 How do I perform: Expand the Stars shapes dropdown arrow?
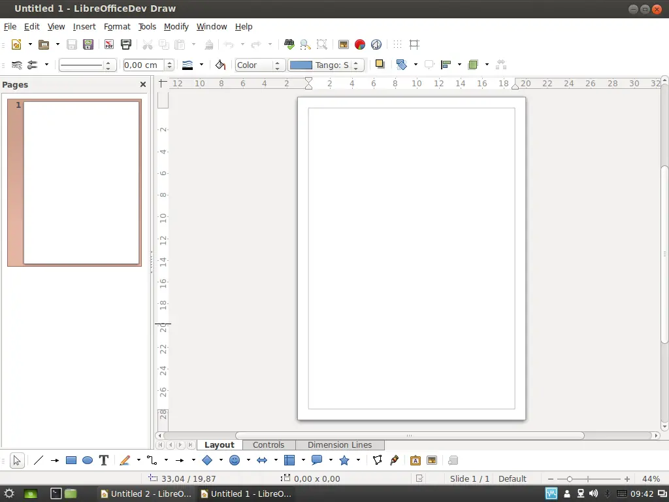click(358, 461)
